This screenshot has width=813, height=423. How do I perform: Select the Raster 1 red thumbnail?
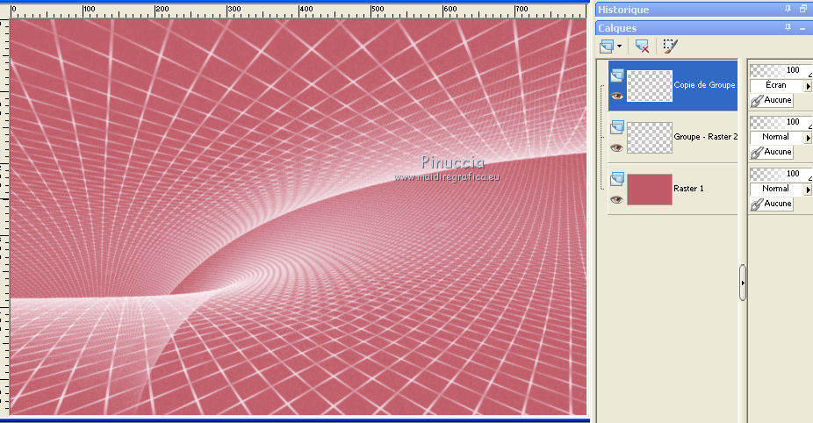coord(650,190)
